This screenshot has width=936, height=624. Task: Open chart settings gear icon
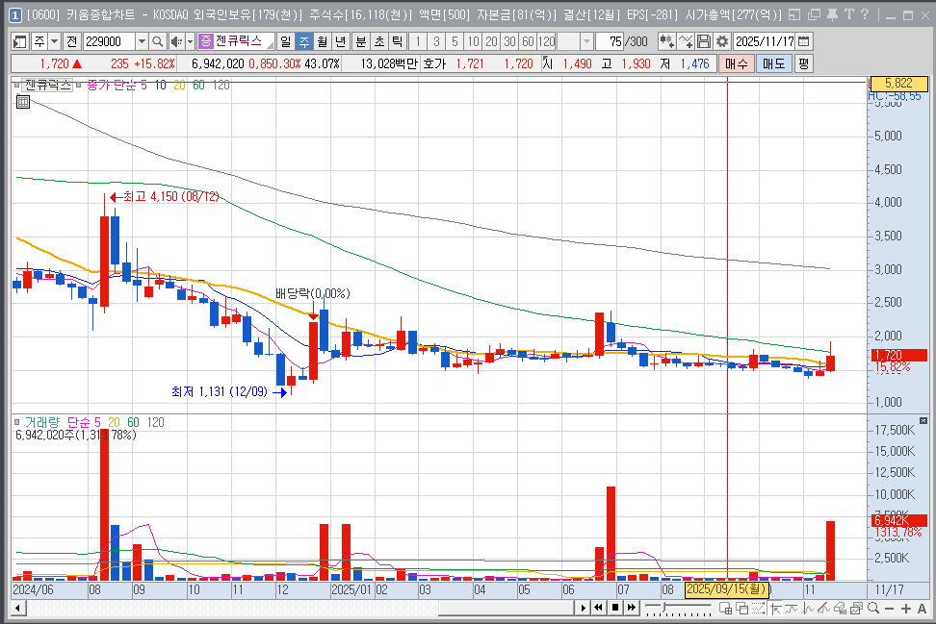(722, 41)
